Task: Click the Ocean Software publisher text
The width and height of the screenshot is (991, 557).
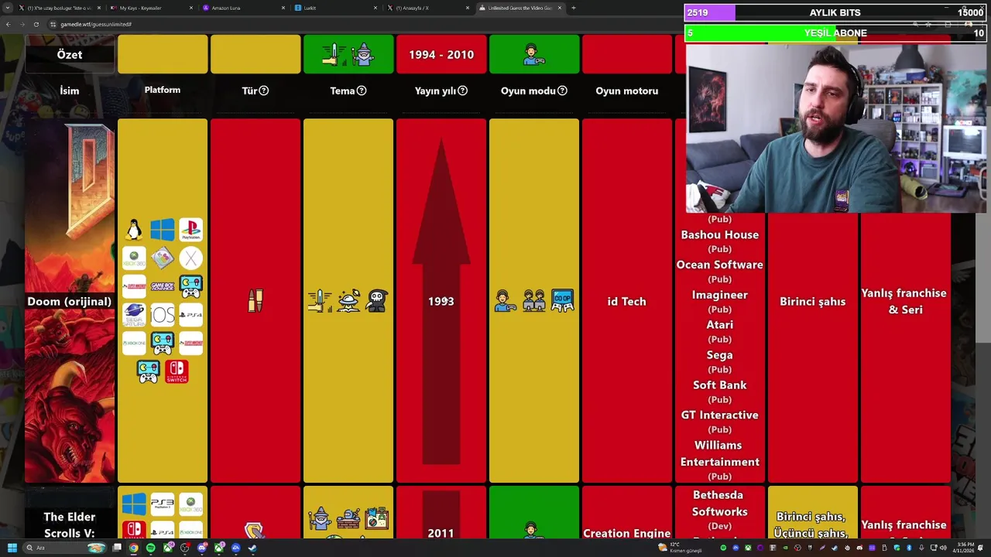Action: 720,265
